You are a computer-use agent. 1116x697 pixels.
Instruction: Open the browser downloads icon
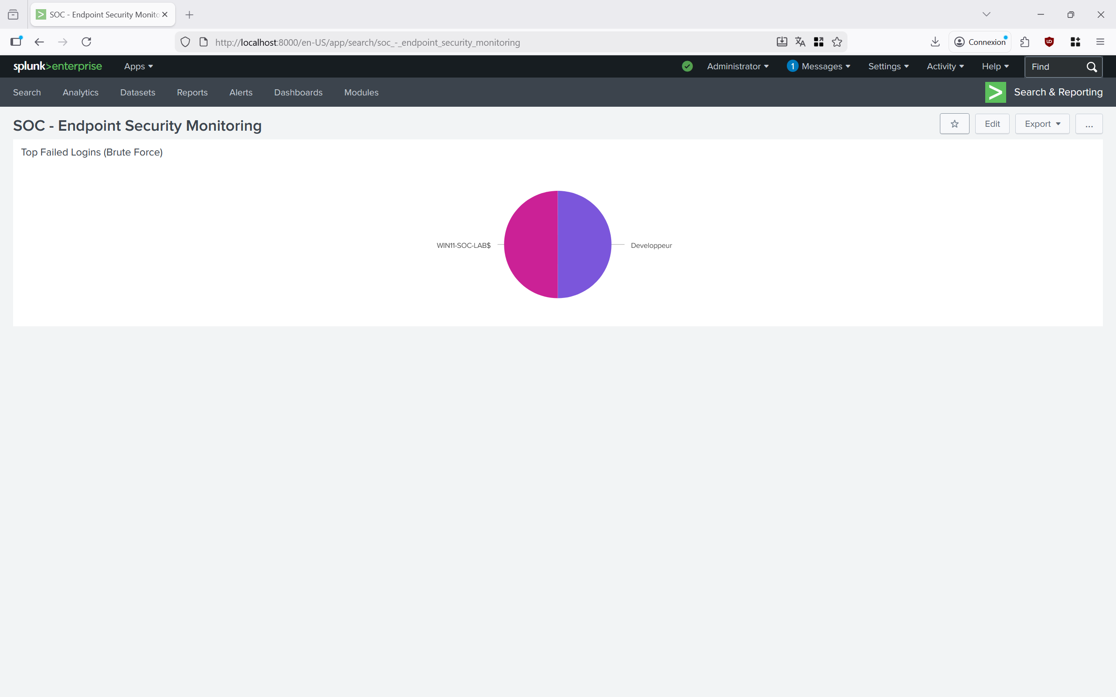click(935, 42)
